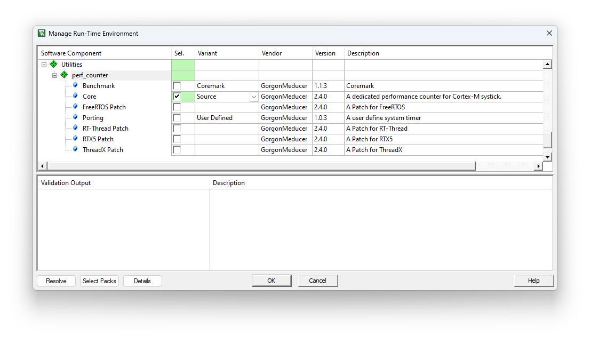Enable the RTX5 Patch checkbox
591x344 pixels.
coord(177,139)
